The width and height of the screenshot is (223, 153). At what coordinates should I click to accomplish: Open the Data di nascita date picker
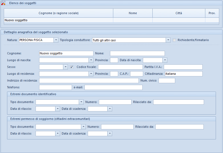165,60
